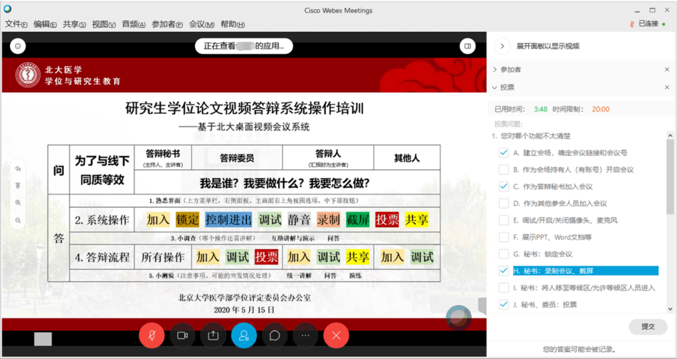Click the floating circular avatar bubble
The image size is (677, 359).
pyautogui.click(x=458, y=318)
